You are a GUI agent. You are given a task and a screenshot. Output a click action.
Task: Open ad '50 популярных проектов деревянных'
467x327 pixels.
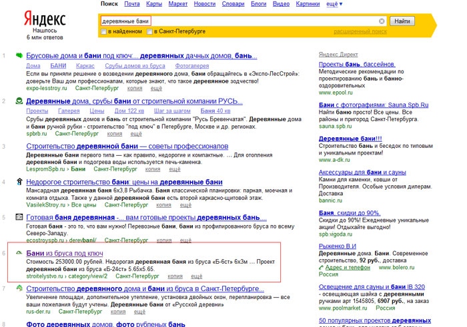pyautogui.click(x=375, y=320)
